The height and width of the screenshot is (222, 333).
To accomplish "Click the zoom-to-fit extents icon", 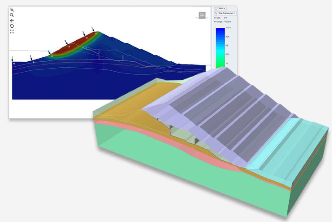I will point(12,32).
